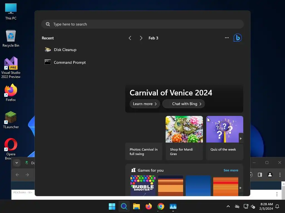Image resolution: width=285 pixels, height=213 pixels.
Task: Open the Recycle Bin desktop icon
Action: click(11, 39)
